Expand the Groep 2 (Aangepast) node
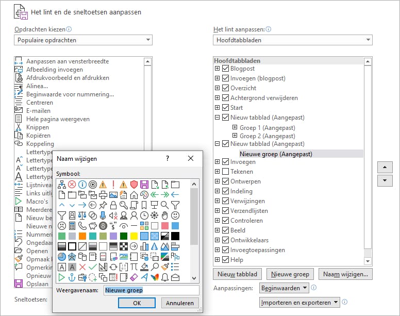This screenshot has height=316, width=400. (235, 136)
